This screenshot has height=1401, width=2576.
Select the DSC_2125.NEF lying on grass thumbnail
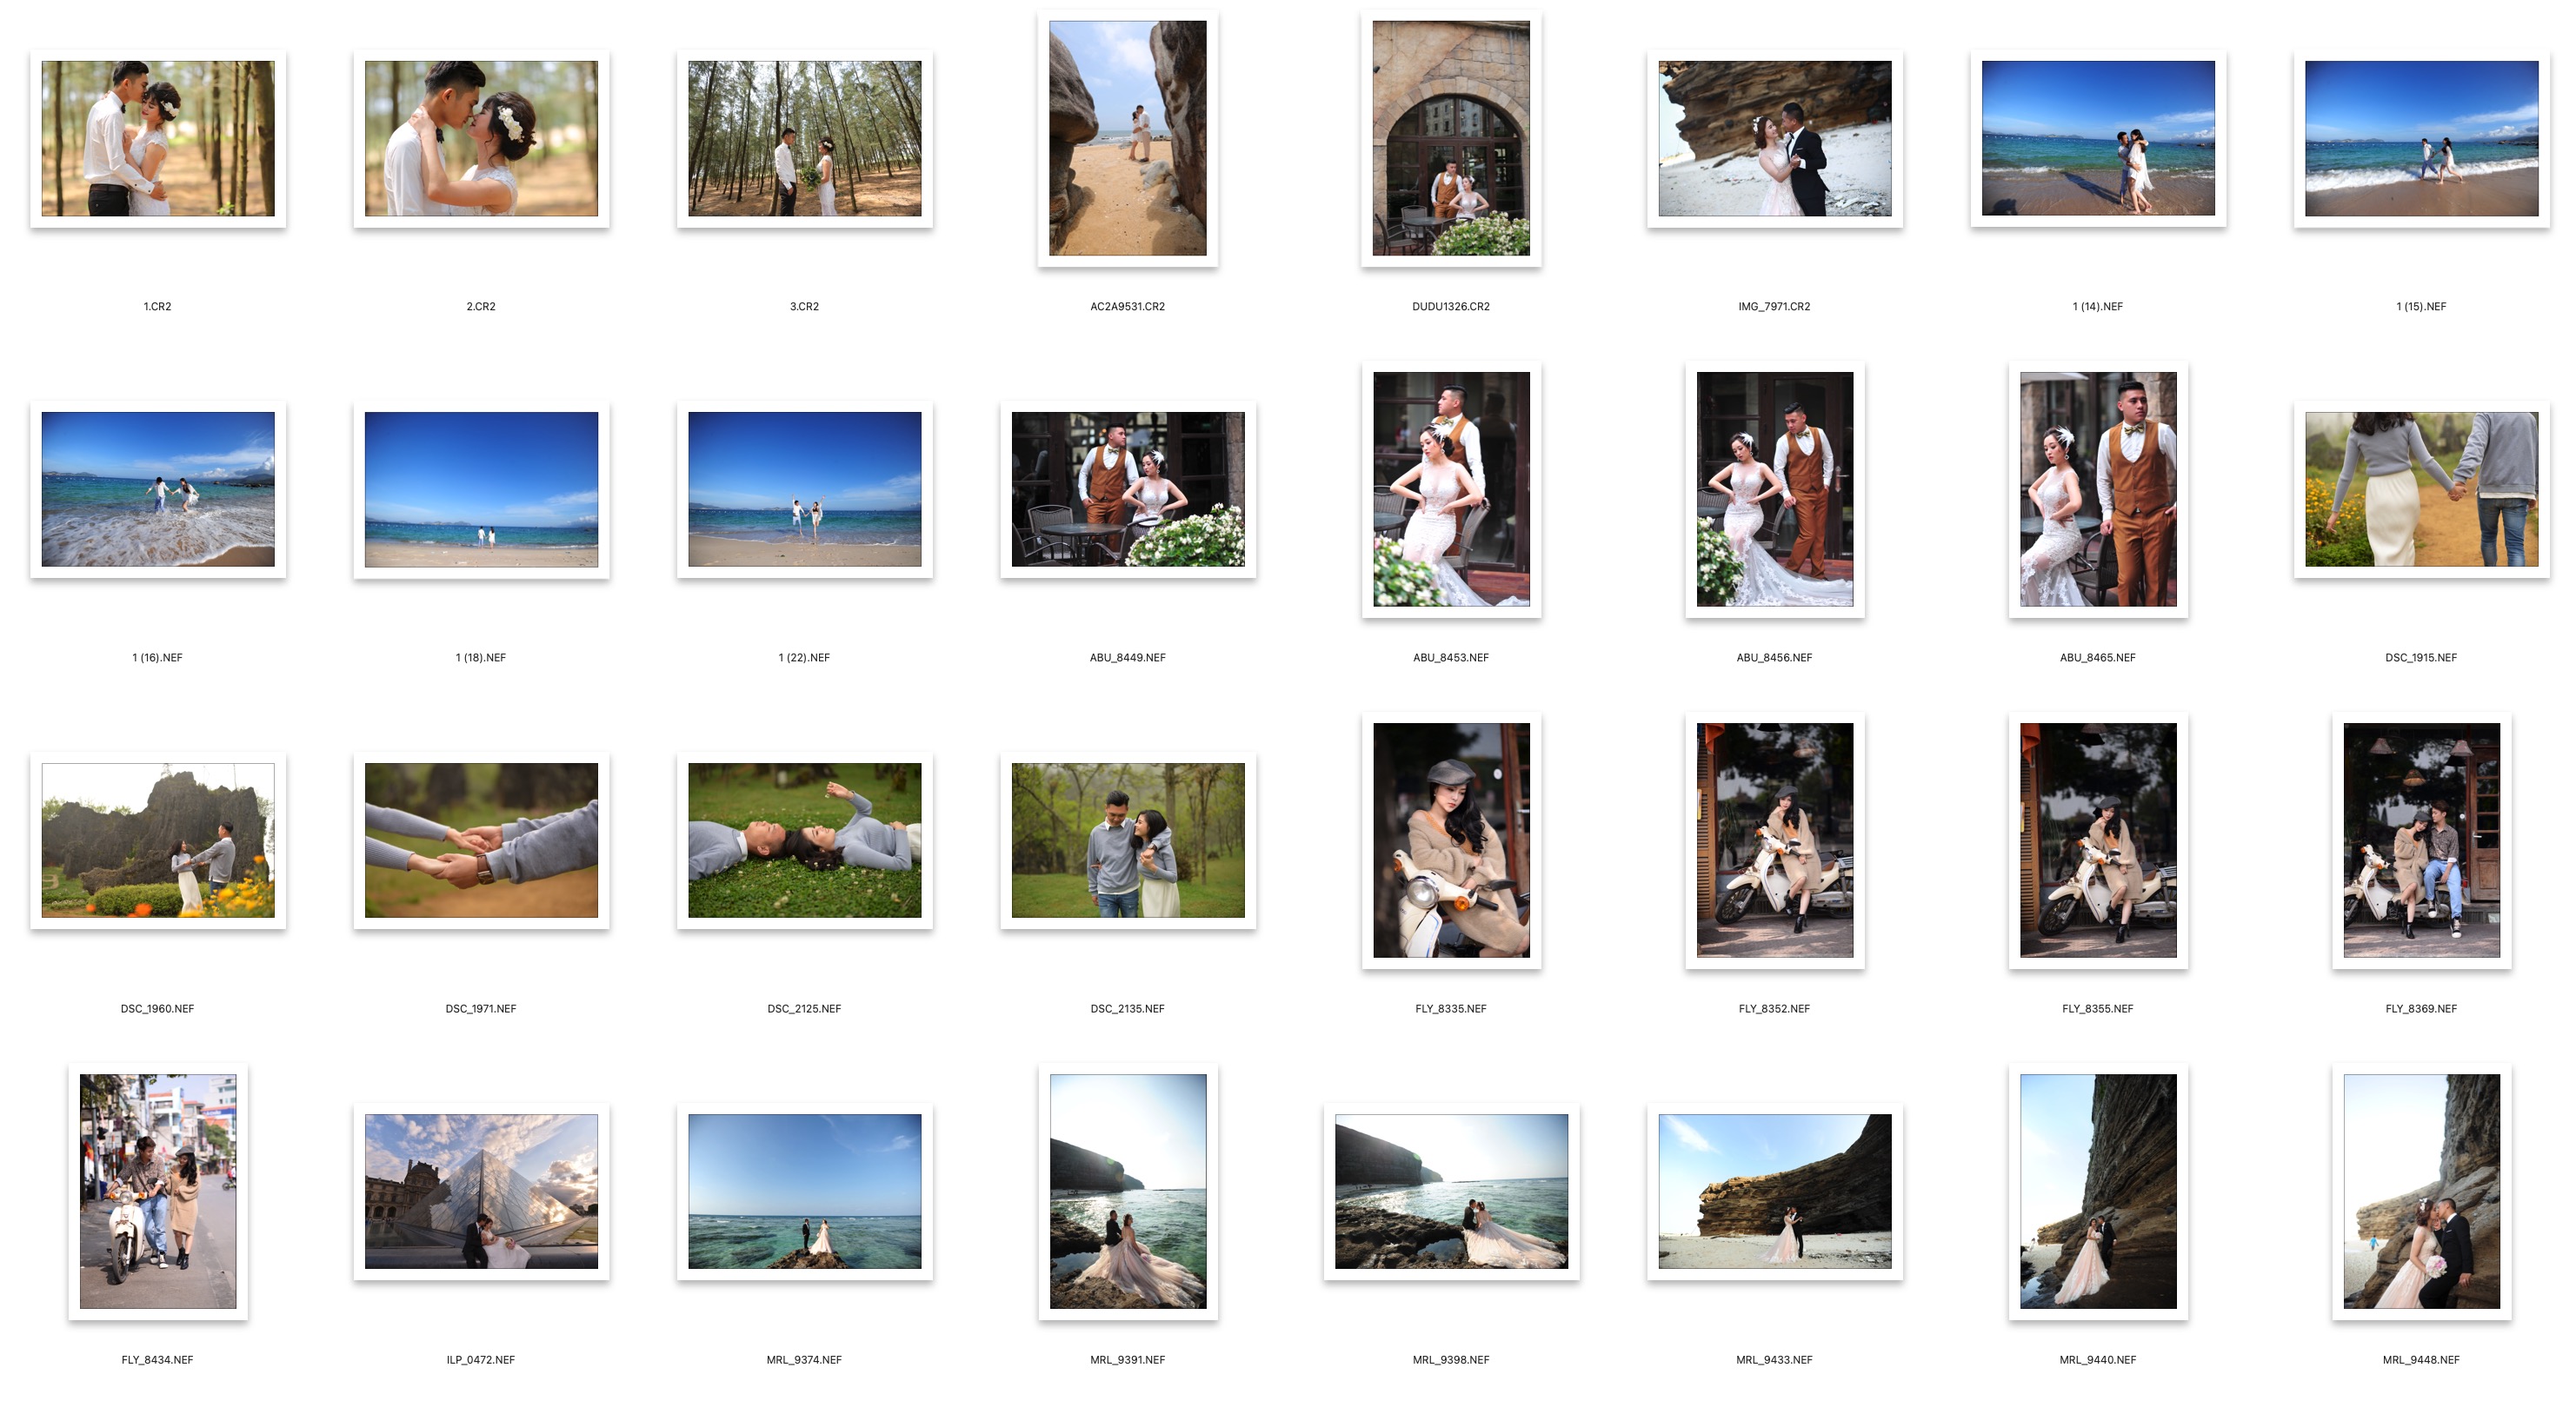tap(804, 841)
